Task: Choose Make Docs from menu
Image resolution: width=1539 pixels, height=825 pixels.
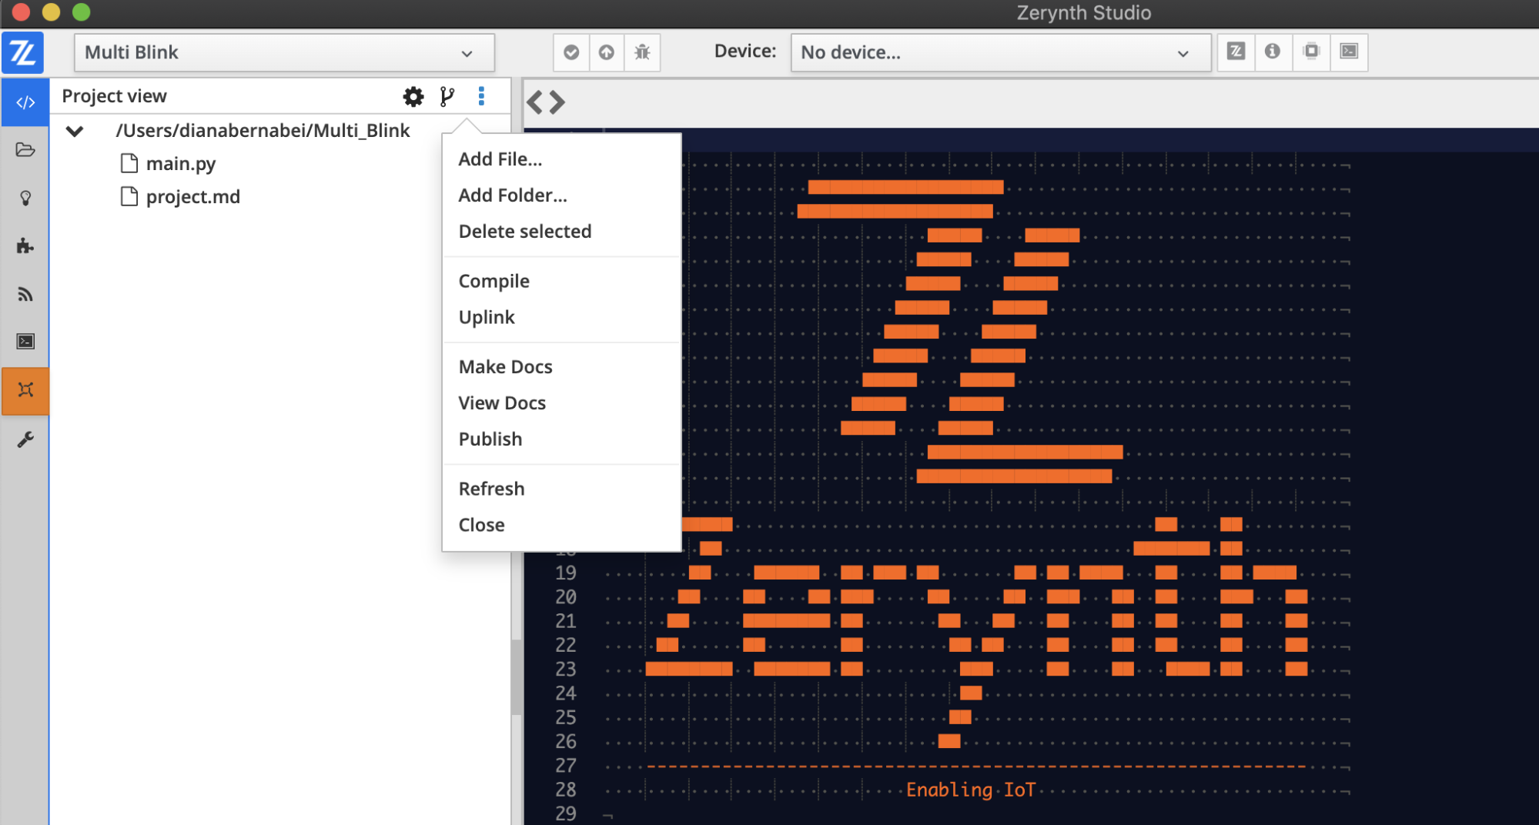Action: 506,367
